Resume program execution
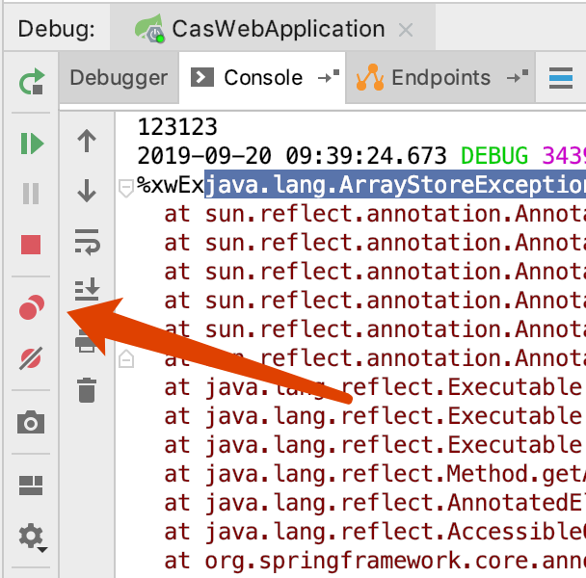 point(31,144)
